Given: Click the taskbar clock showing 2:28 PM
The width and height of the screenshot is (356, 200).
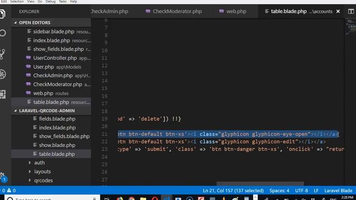Looking at the screenshot, I should pos(347,198).
